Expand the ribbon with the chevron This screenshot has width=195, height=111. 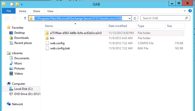[x=185, y=11]
